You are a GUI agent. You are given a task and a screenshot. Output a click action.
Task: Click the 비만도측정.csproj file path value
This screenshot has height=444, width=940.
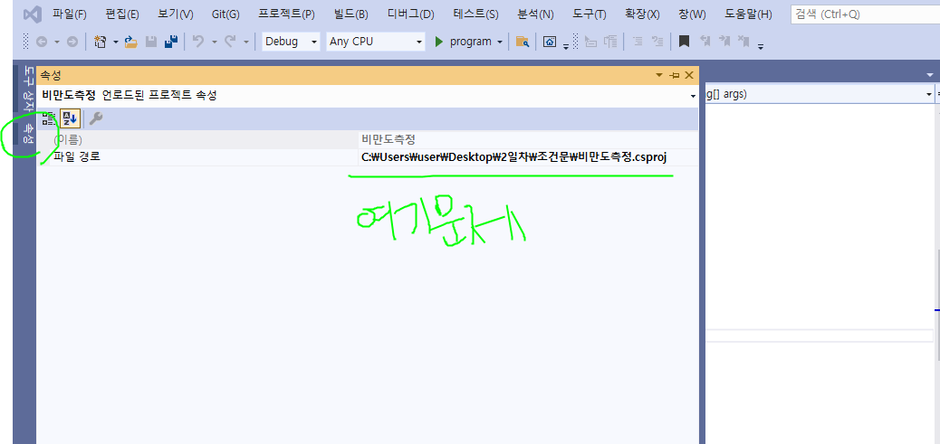coord(513,157)
